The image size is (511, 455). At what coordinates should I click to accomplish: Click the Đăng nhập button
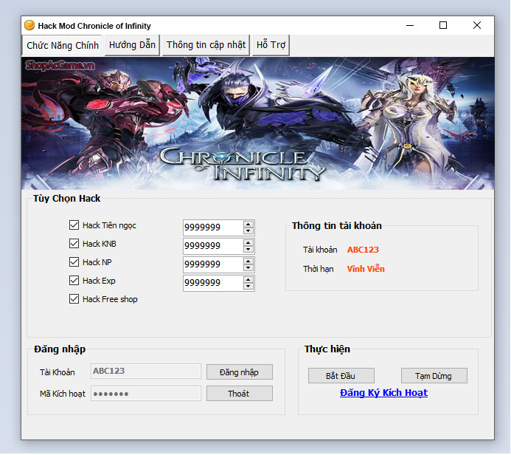pyautogui.click(x=240, y=372)
